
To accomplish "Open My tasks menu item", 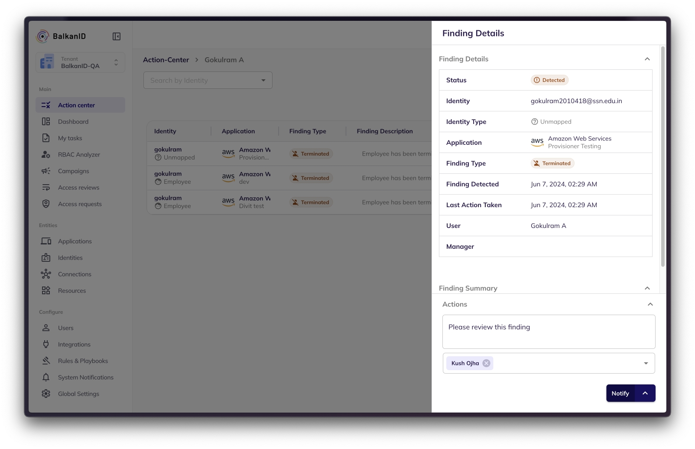I will 80,138.
